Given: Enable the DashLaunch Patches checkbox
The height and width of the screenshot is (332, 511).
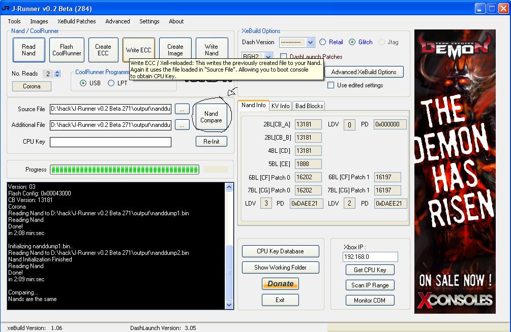Looking at the screenshot, I should tap(284, 57).
